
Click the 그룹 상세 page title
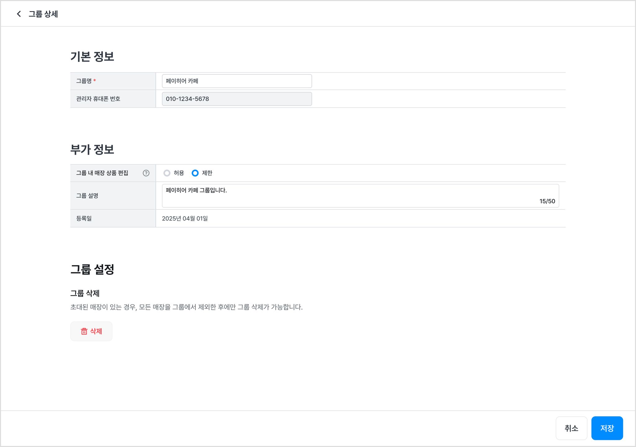tap(43, 14)
